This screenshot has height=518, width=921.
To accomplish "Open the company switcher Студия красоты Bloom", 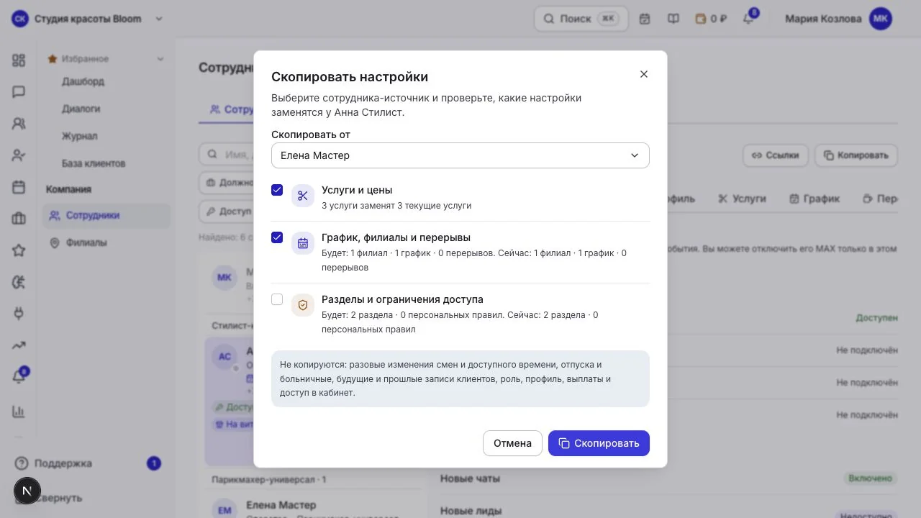I will [88, 19].
